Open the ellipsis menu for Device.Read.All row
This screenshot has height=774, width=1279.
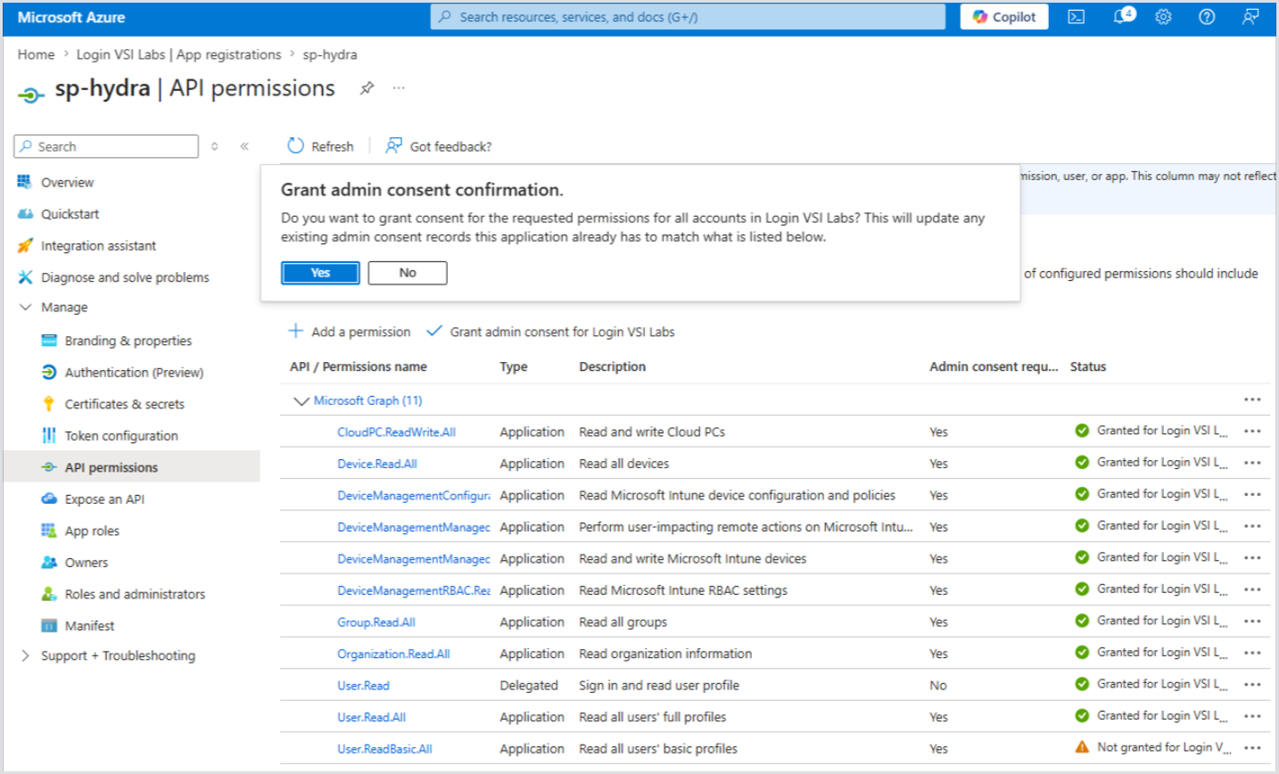click(1252, 463)
